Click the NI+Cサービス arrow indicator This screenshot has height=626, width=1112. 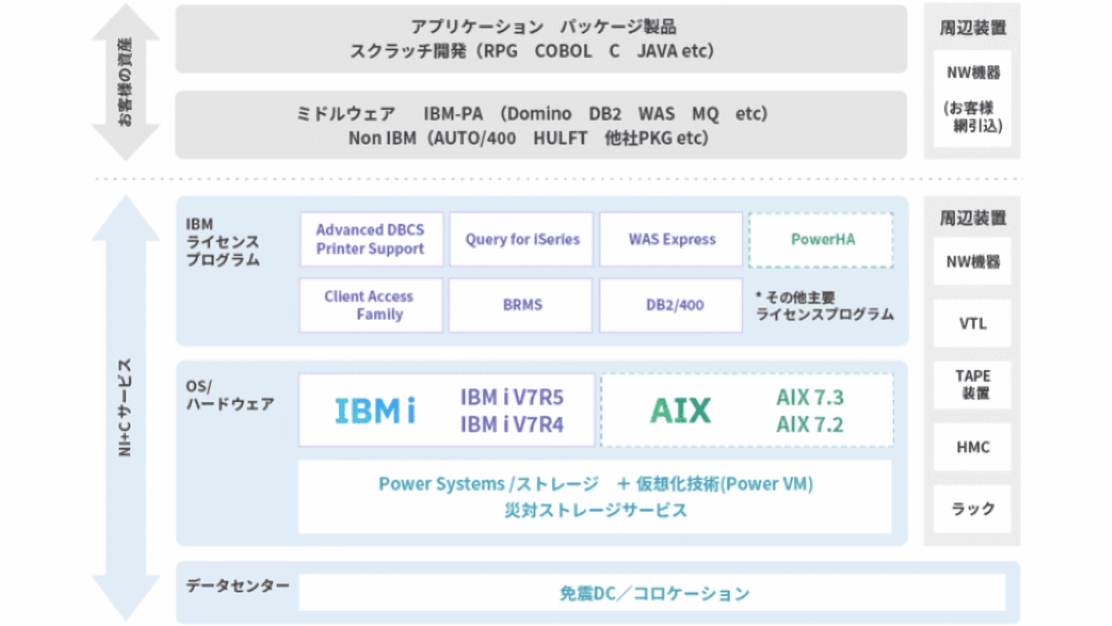[x=129, y=407]
